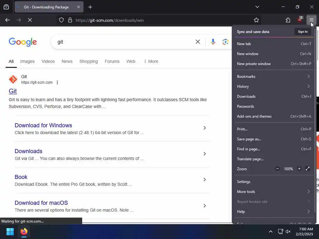Expand More tools submenu
The height and width of the screenshot is (239, 319).
pos(274,192)
